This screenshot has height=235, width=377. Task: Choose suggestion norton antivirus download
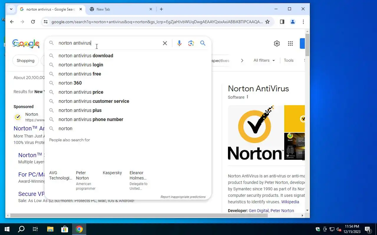128,56
